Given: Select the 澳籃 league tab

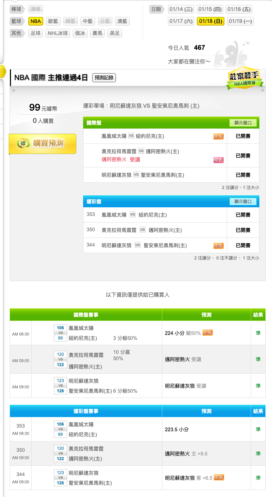Looking at the screenshot, I should tap(122, 21).
